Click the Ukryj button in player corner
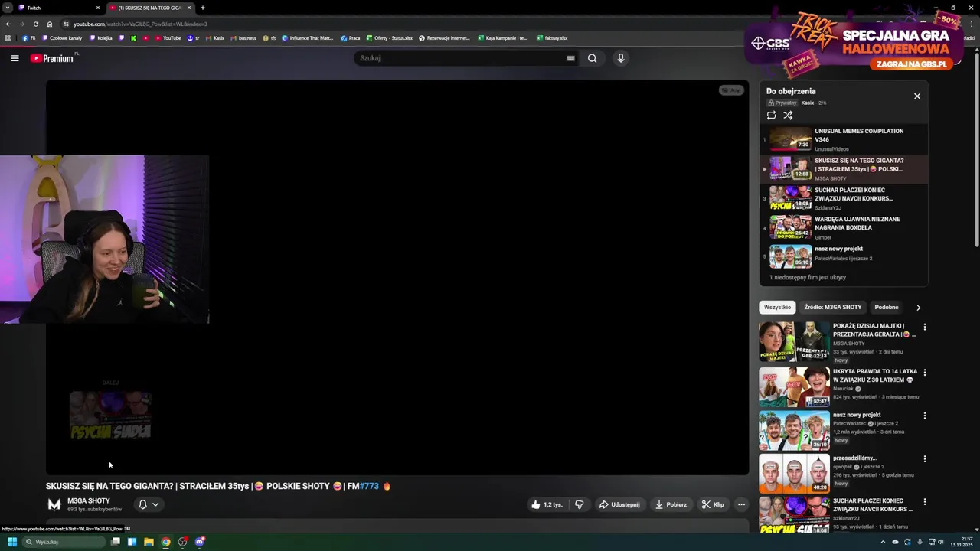The width and height of the screenshot is (980, 551). pos(731,90)
